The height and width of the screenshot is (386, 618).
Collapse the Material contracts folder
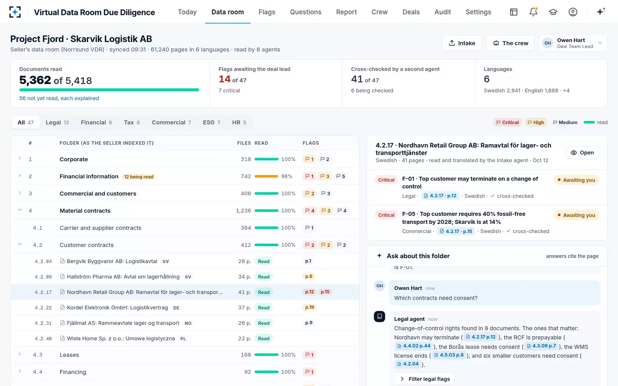pos(20,210)
